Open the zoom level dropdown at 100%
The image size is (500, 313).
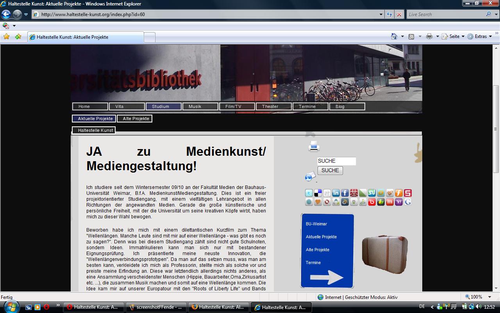(x=490, y=297)
